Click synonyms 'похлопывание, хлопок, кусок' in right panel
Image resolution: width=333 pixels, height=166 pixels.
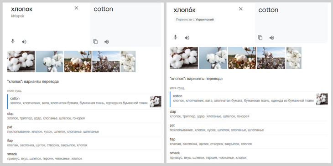(193, 130)
